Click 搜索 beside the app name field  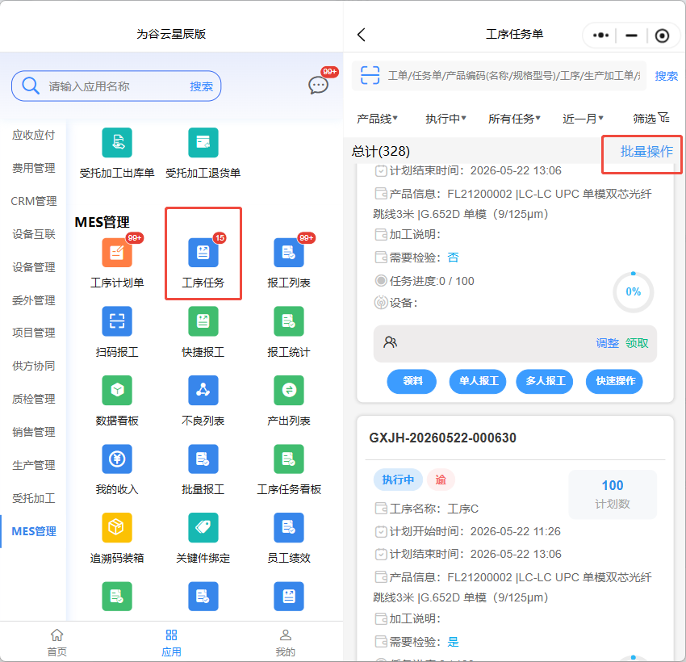201,86
